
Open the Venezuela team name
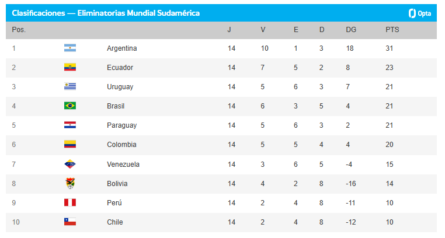pyautogui.click(x=123, y=164)
